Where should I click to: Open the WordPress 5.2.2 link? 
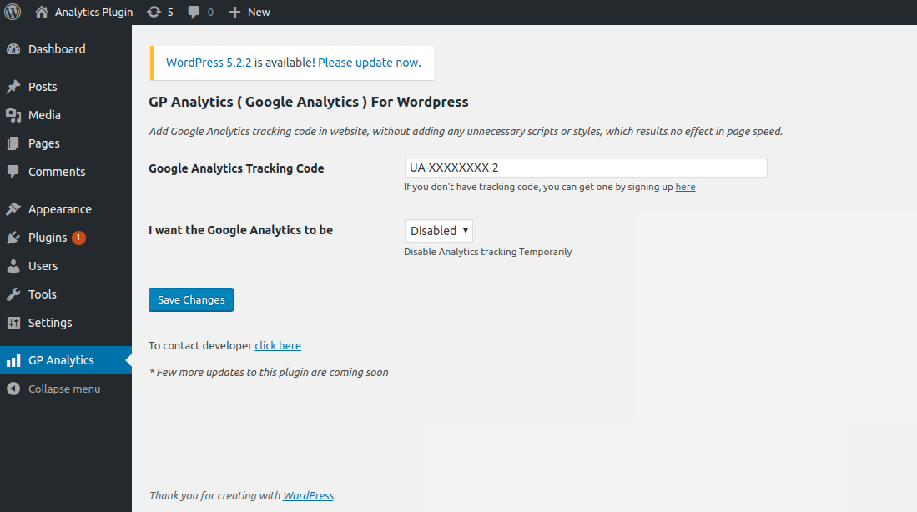[x=209, y=63]
